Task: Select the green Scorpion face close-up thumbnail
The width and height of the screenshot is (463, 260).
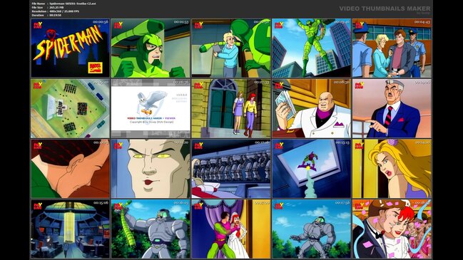Action: coord(151,48)
